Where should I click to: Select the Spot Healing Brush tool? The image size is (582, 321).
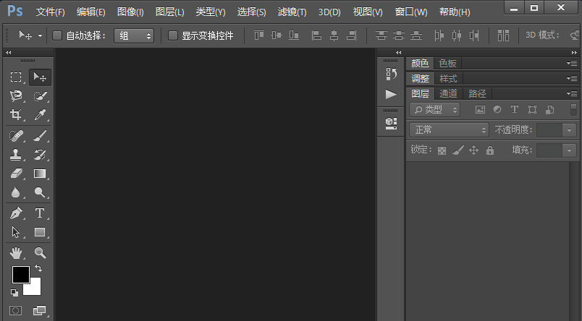(x=16, y=136)
